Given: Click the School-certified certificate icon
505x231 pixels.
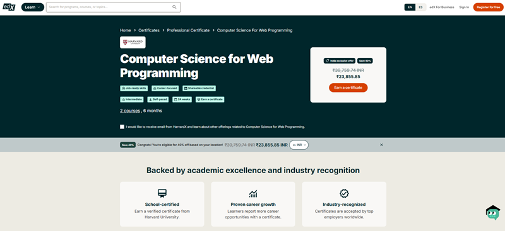Looking at the screenshot, I should point(162,193).
